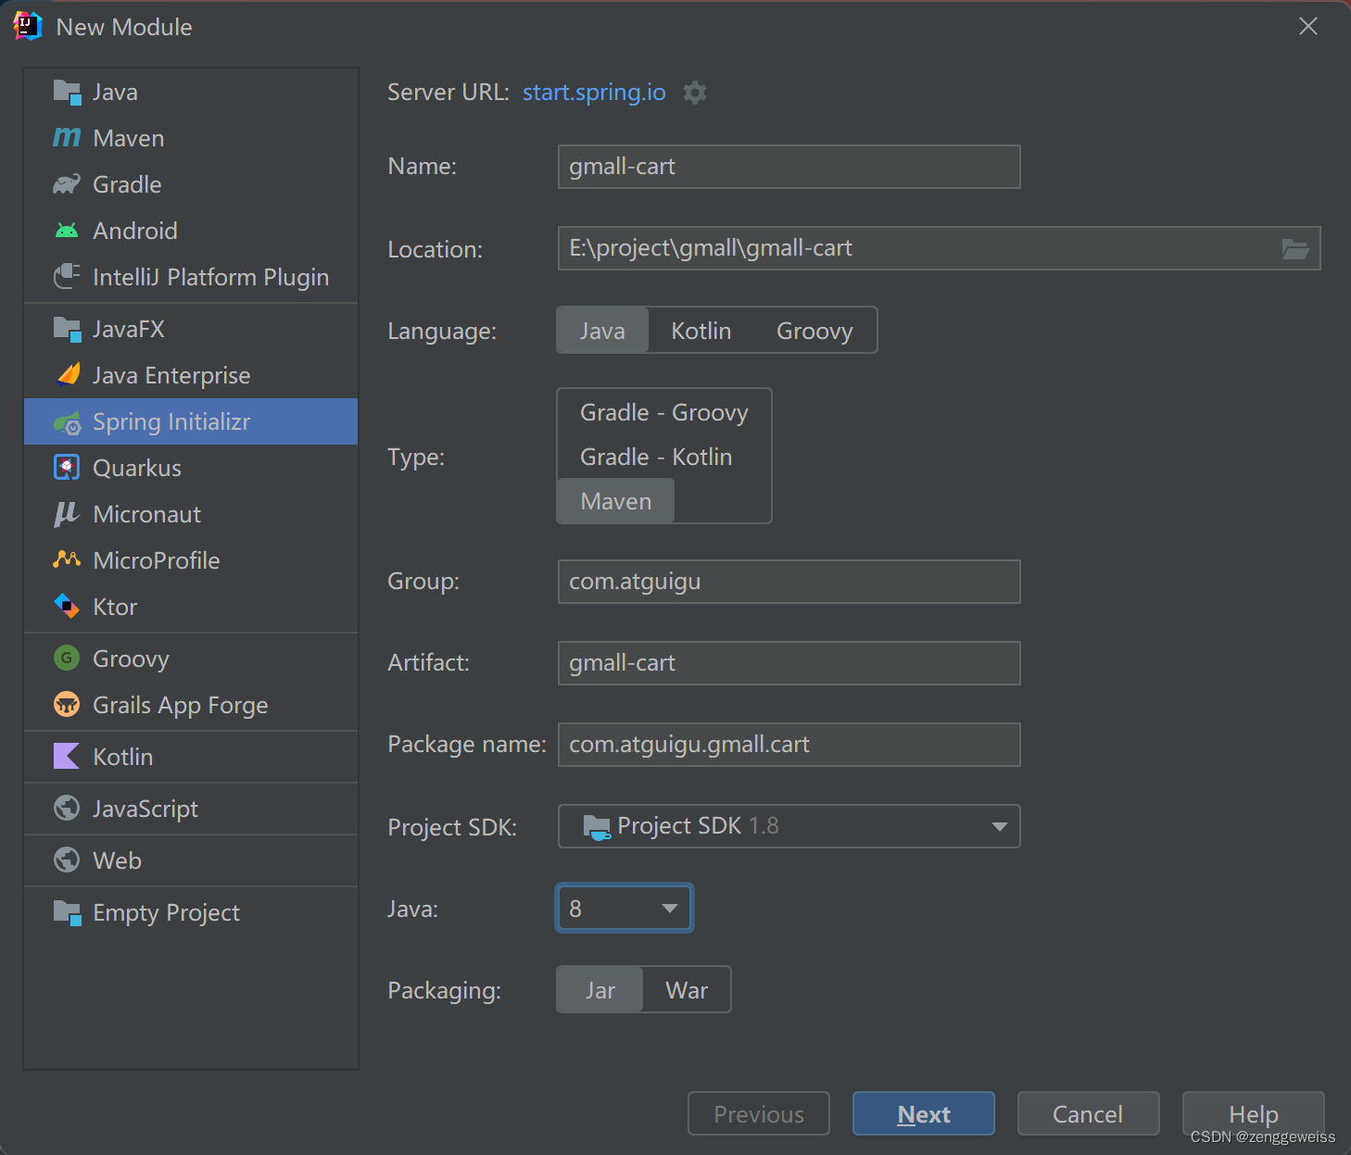Image resolution: width=1351 pixels, height=1155 pixels.
Task: Click the MicroProfile icon
Action: (67, 559)
